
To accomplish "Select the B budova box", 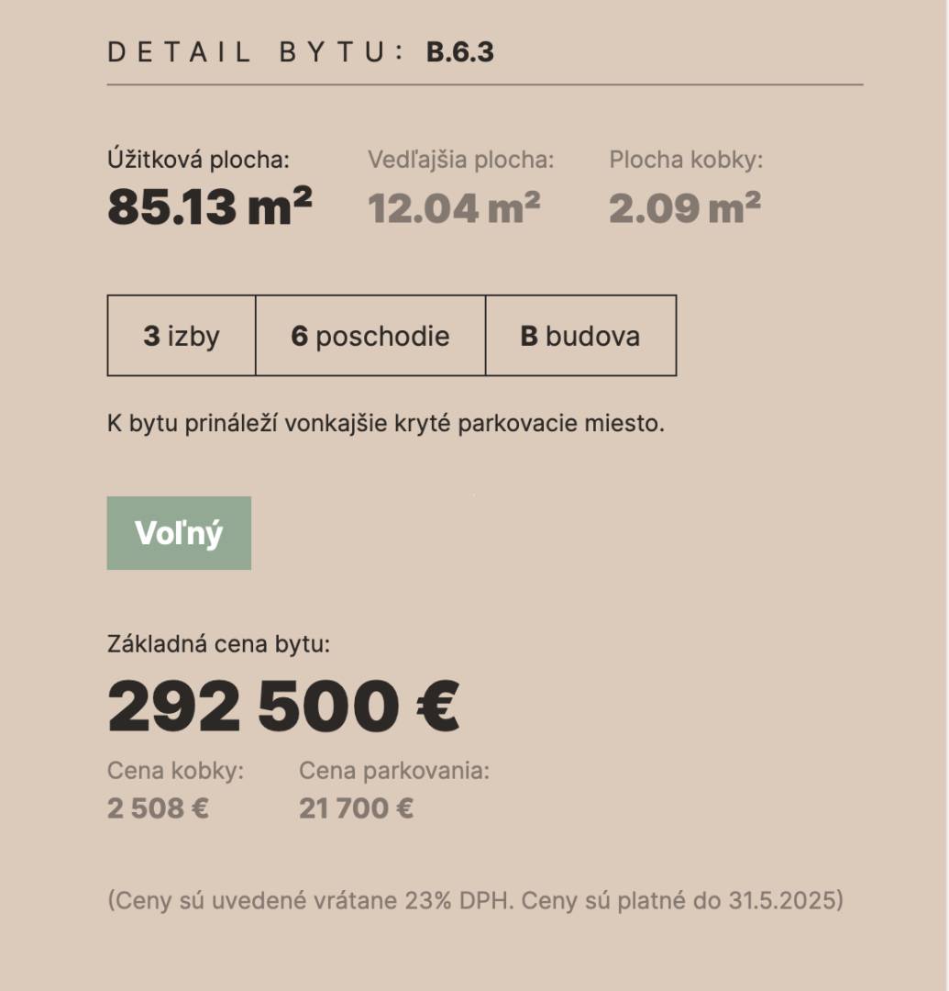I will click(x=581, y=335).
